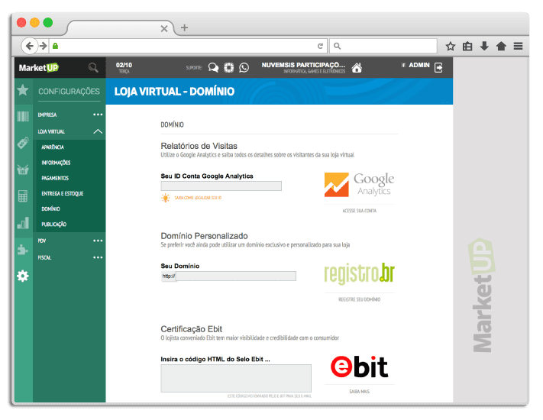Click the browser address bar

(189, 46)
